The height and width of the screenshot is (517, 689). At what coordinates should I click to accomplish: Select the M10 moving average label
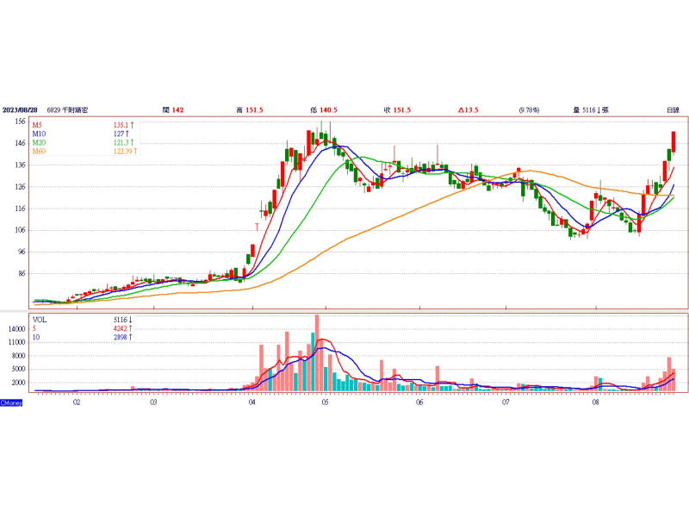click(x=39, y=134)
